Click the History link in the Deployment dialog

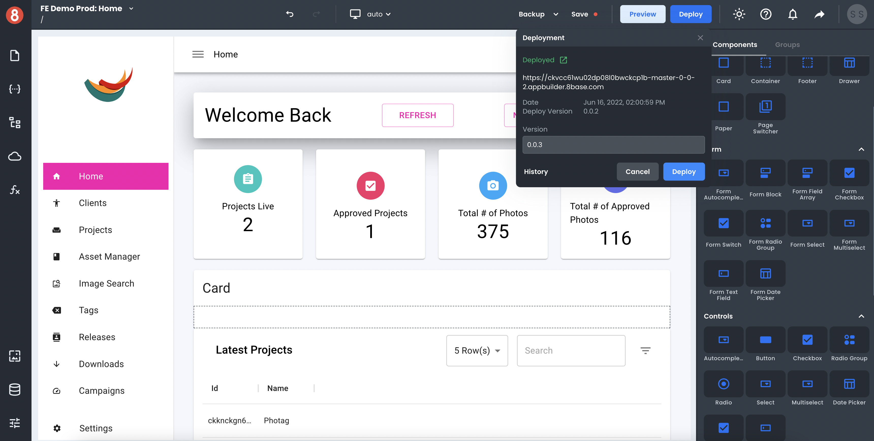536,172
